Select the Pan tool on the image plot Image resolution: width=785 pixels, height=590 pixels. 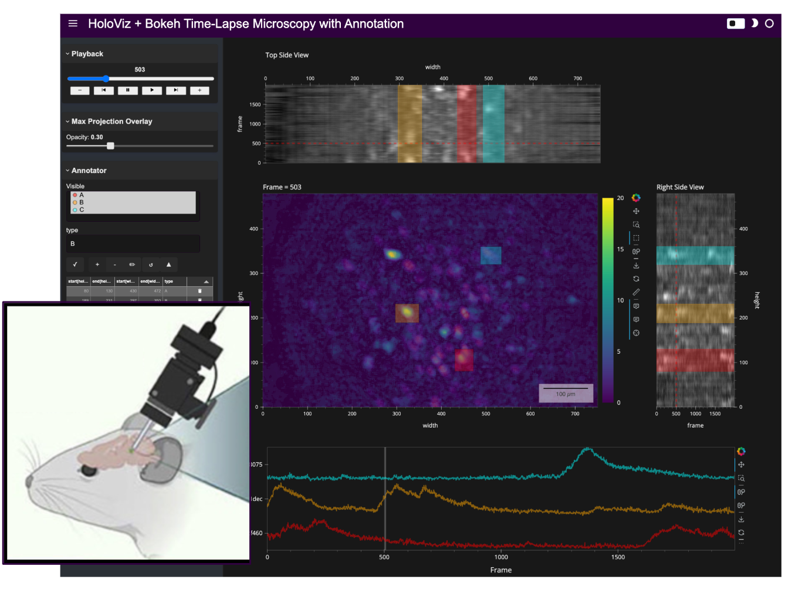tap(636, 211)
